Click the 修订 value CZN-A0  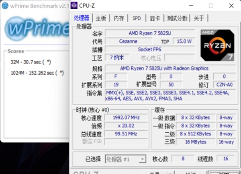coord(224,85)
